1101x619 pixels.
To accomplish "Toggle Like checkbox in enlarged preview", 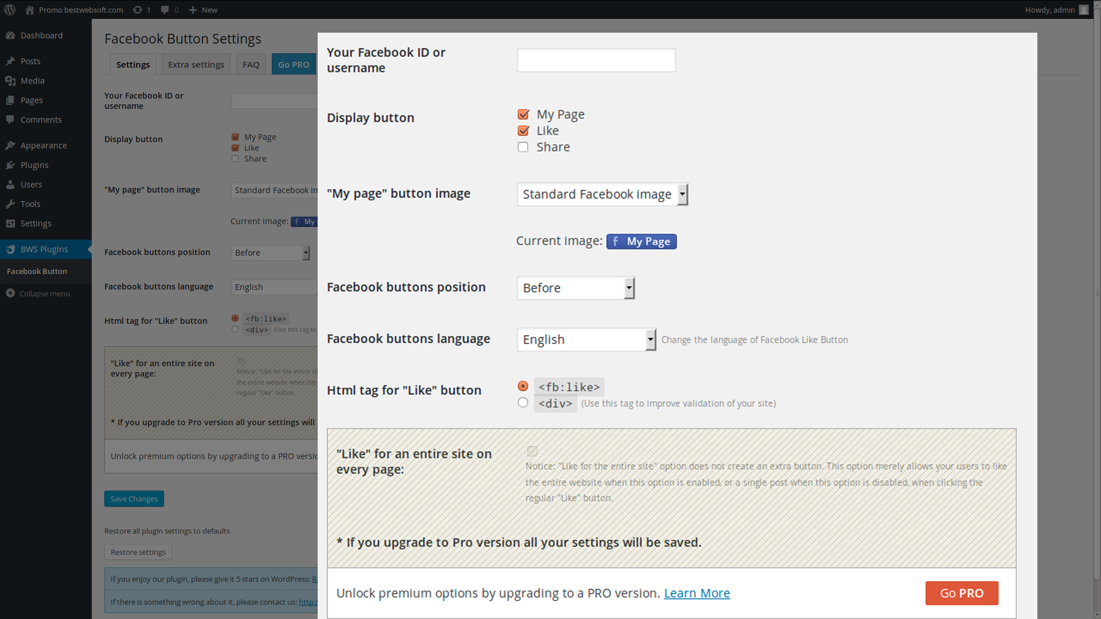I will [x=523, y=131].
